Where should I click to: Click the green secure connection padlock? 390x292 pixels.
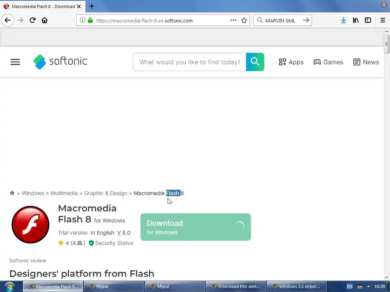(x=90, y=21)
